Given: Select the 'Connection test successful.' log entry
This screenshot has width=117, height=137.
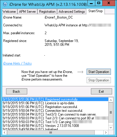Looking at the screenshot, I should (x=55, y=111).
